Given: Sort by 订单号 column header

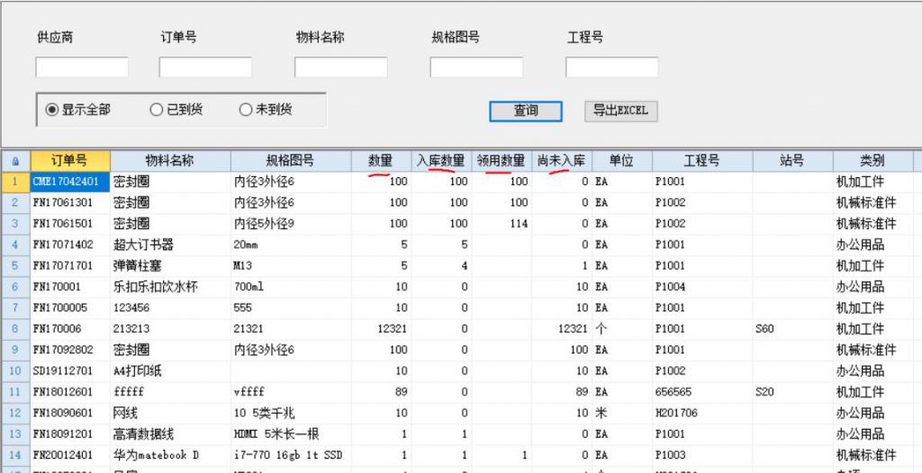Looking at the screenshot, I should pos(69,161).
